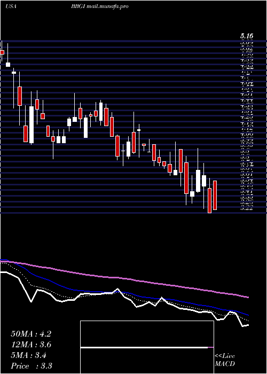Image resolution: width=267 pixels, height=374 pixels.
Task: Click the 50MA : 4.2 reading
Action: (31, 334)
